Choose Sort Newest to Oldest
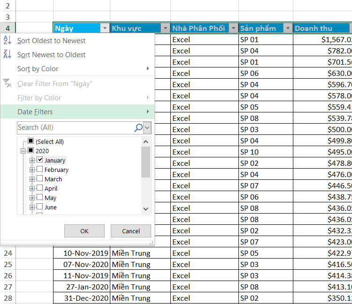The height and width of the screenshot is (304, 352). [77, 55]
